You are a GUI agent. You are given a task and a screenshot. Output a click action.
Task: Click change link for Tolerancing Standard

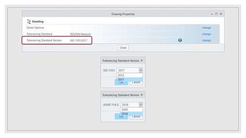click(206, 34)
